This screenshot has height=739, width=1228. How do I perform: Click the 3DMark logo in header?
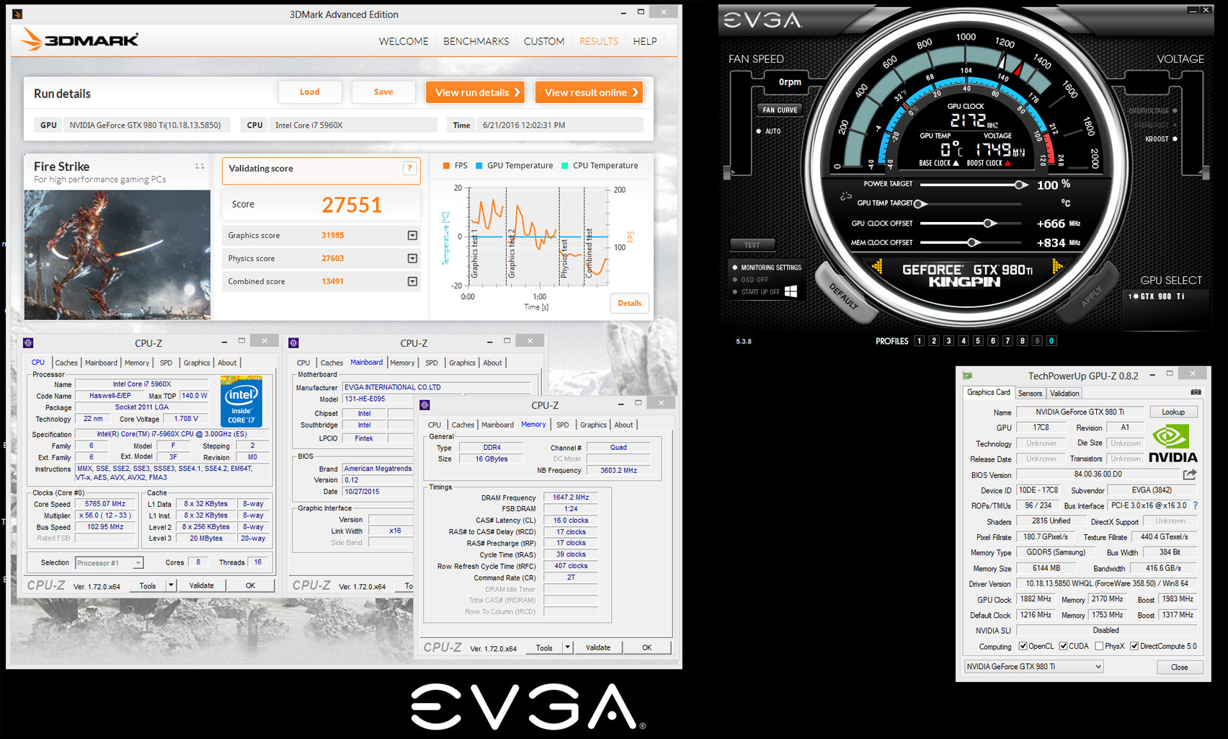(79, 39)
